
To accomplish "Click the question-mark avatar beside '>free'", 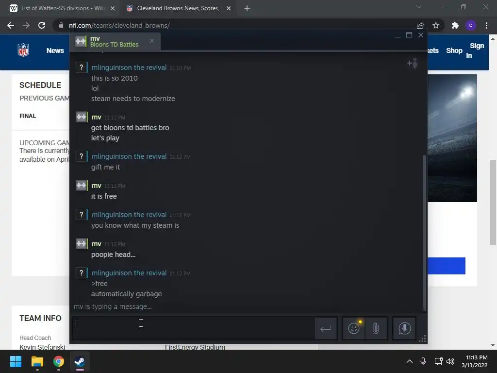I will click(81, 273).
